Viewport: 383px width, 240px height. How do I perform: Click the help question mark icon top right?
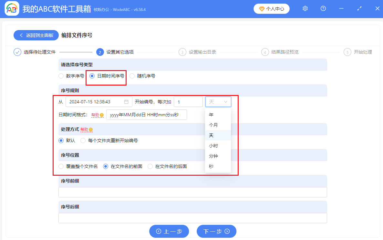[323, 8]
